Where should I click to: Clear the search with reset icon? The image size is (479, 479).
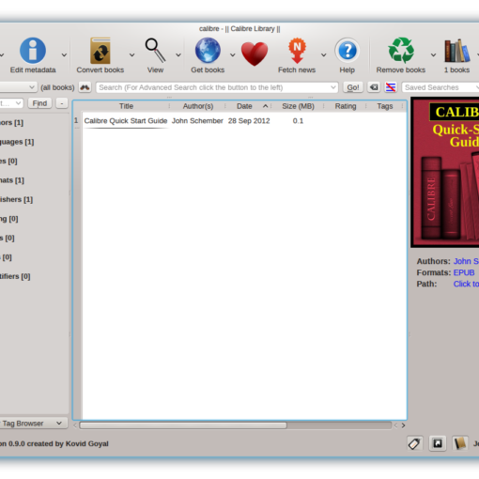(x=374, y=87)
